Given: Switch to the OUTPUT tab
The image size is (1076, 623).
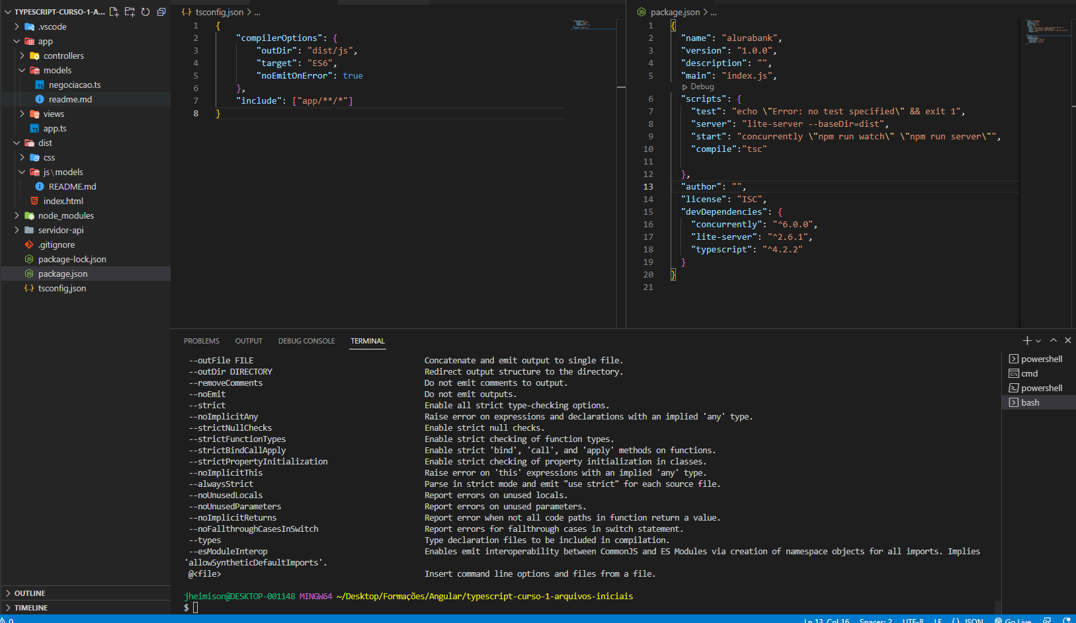Looking at the screenshot, I should 249,341.
